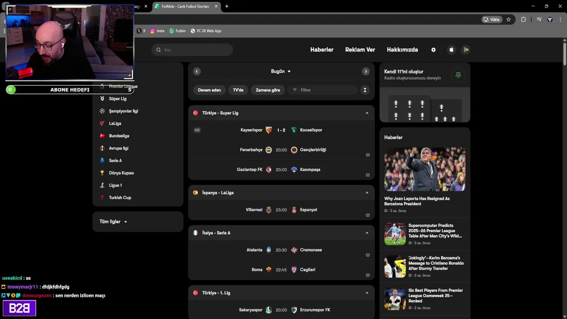Open Haberler menu item
The height and width of the screenshot is (319, 567).
(322, 50)
